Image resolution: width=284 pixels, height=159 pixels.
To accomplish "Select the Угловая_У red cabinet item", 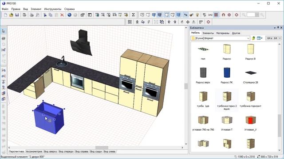I will coord(250,123).
